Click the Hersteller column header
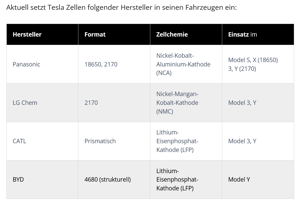This screenshot has height=204, width=298. [27, 34]
